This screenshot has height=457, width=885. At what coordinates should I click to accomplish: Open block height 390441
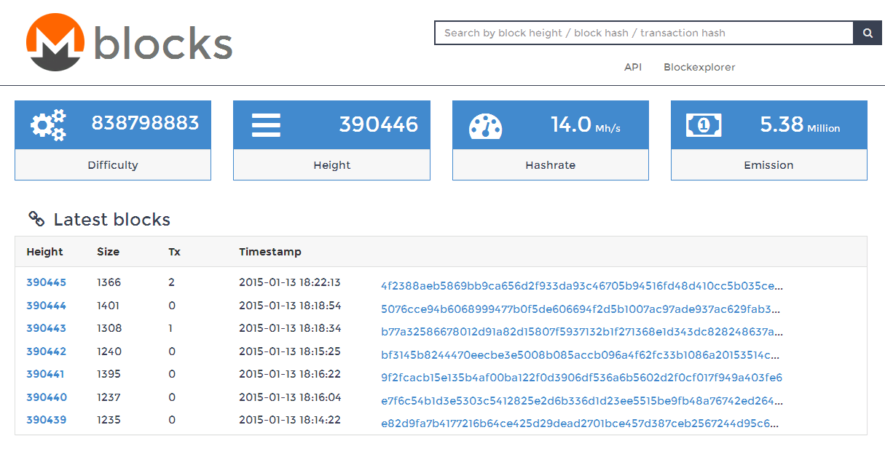(x=45, y=374)
